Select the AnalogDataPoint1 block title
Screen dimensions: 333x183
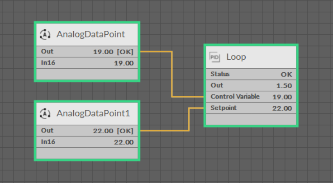(x=93, y=113)
